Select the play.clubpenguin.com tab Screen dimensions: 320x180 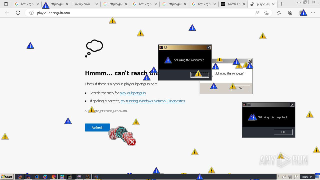tap(262, 4)
